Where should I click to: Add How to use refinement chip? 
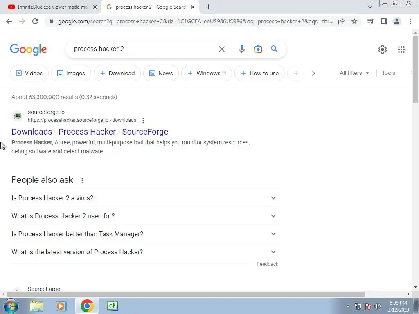coord(260,73)
